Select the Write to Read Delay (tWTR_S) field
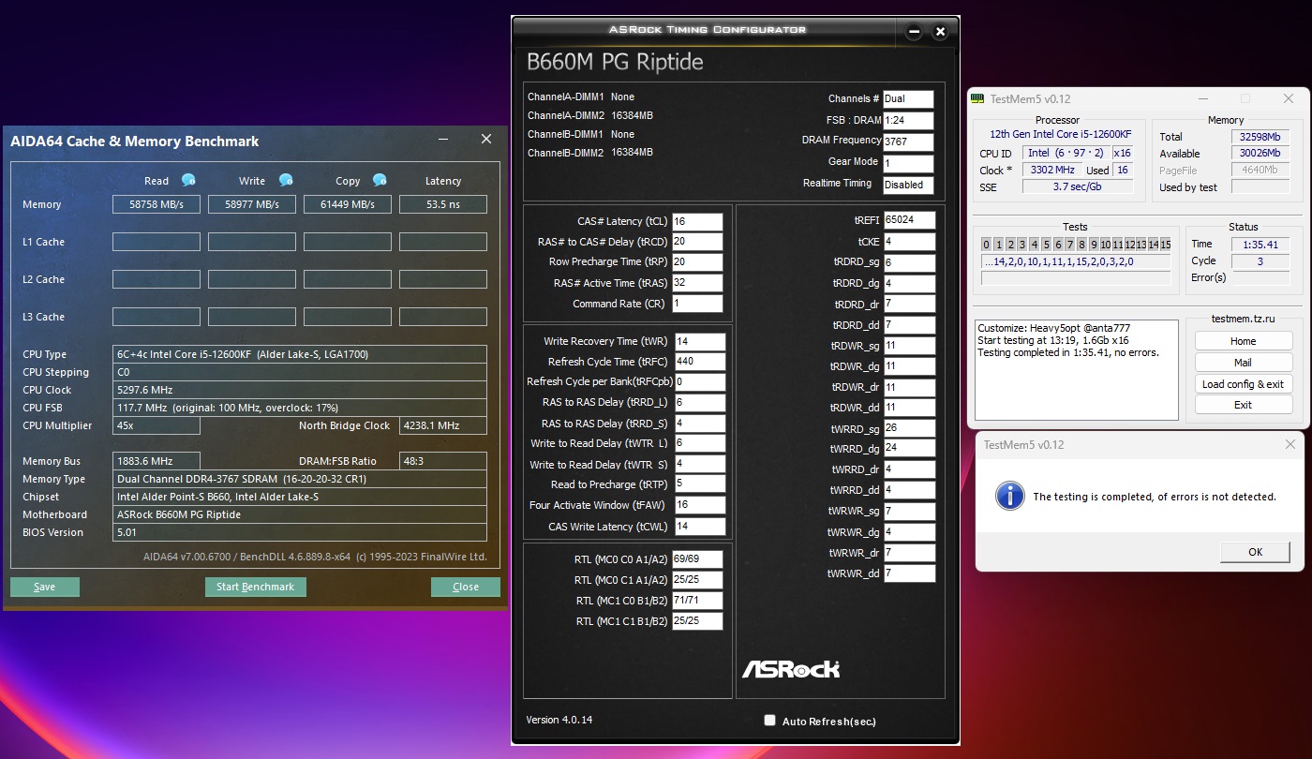The image size is (1312, 759). pyautogui.click(x=699, y=465)
